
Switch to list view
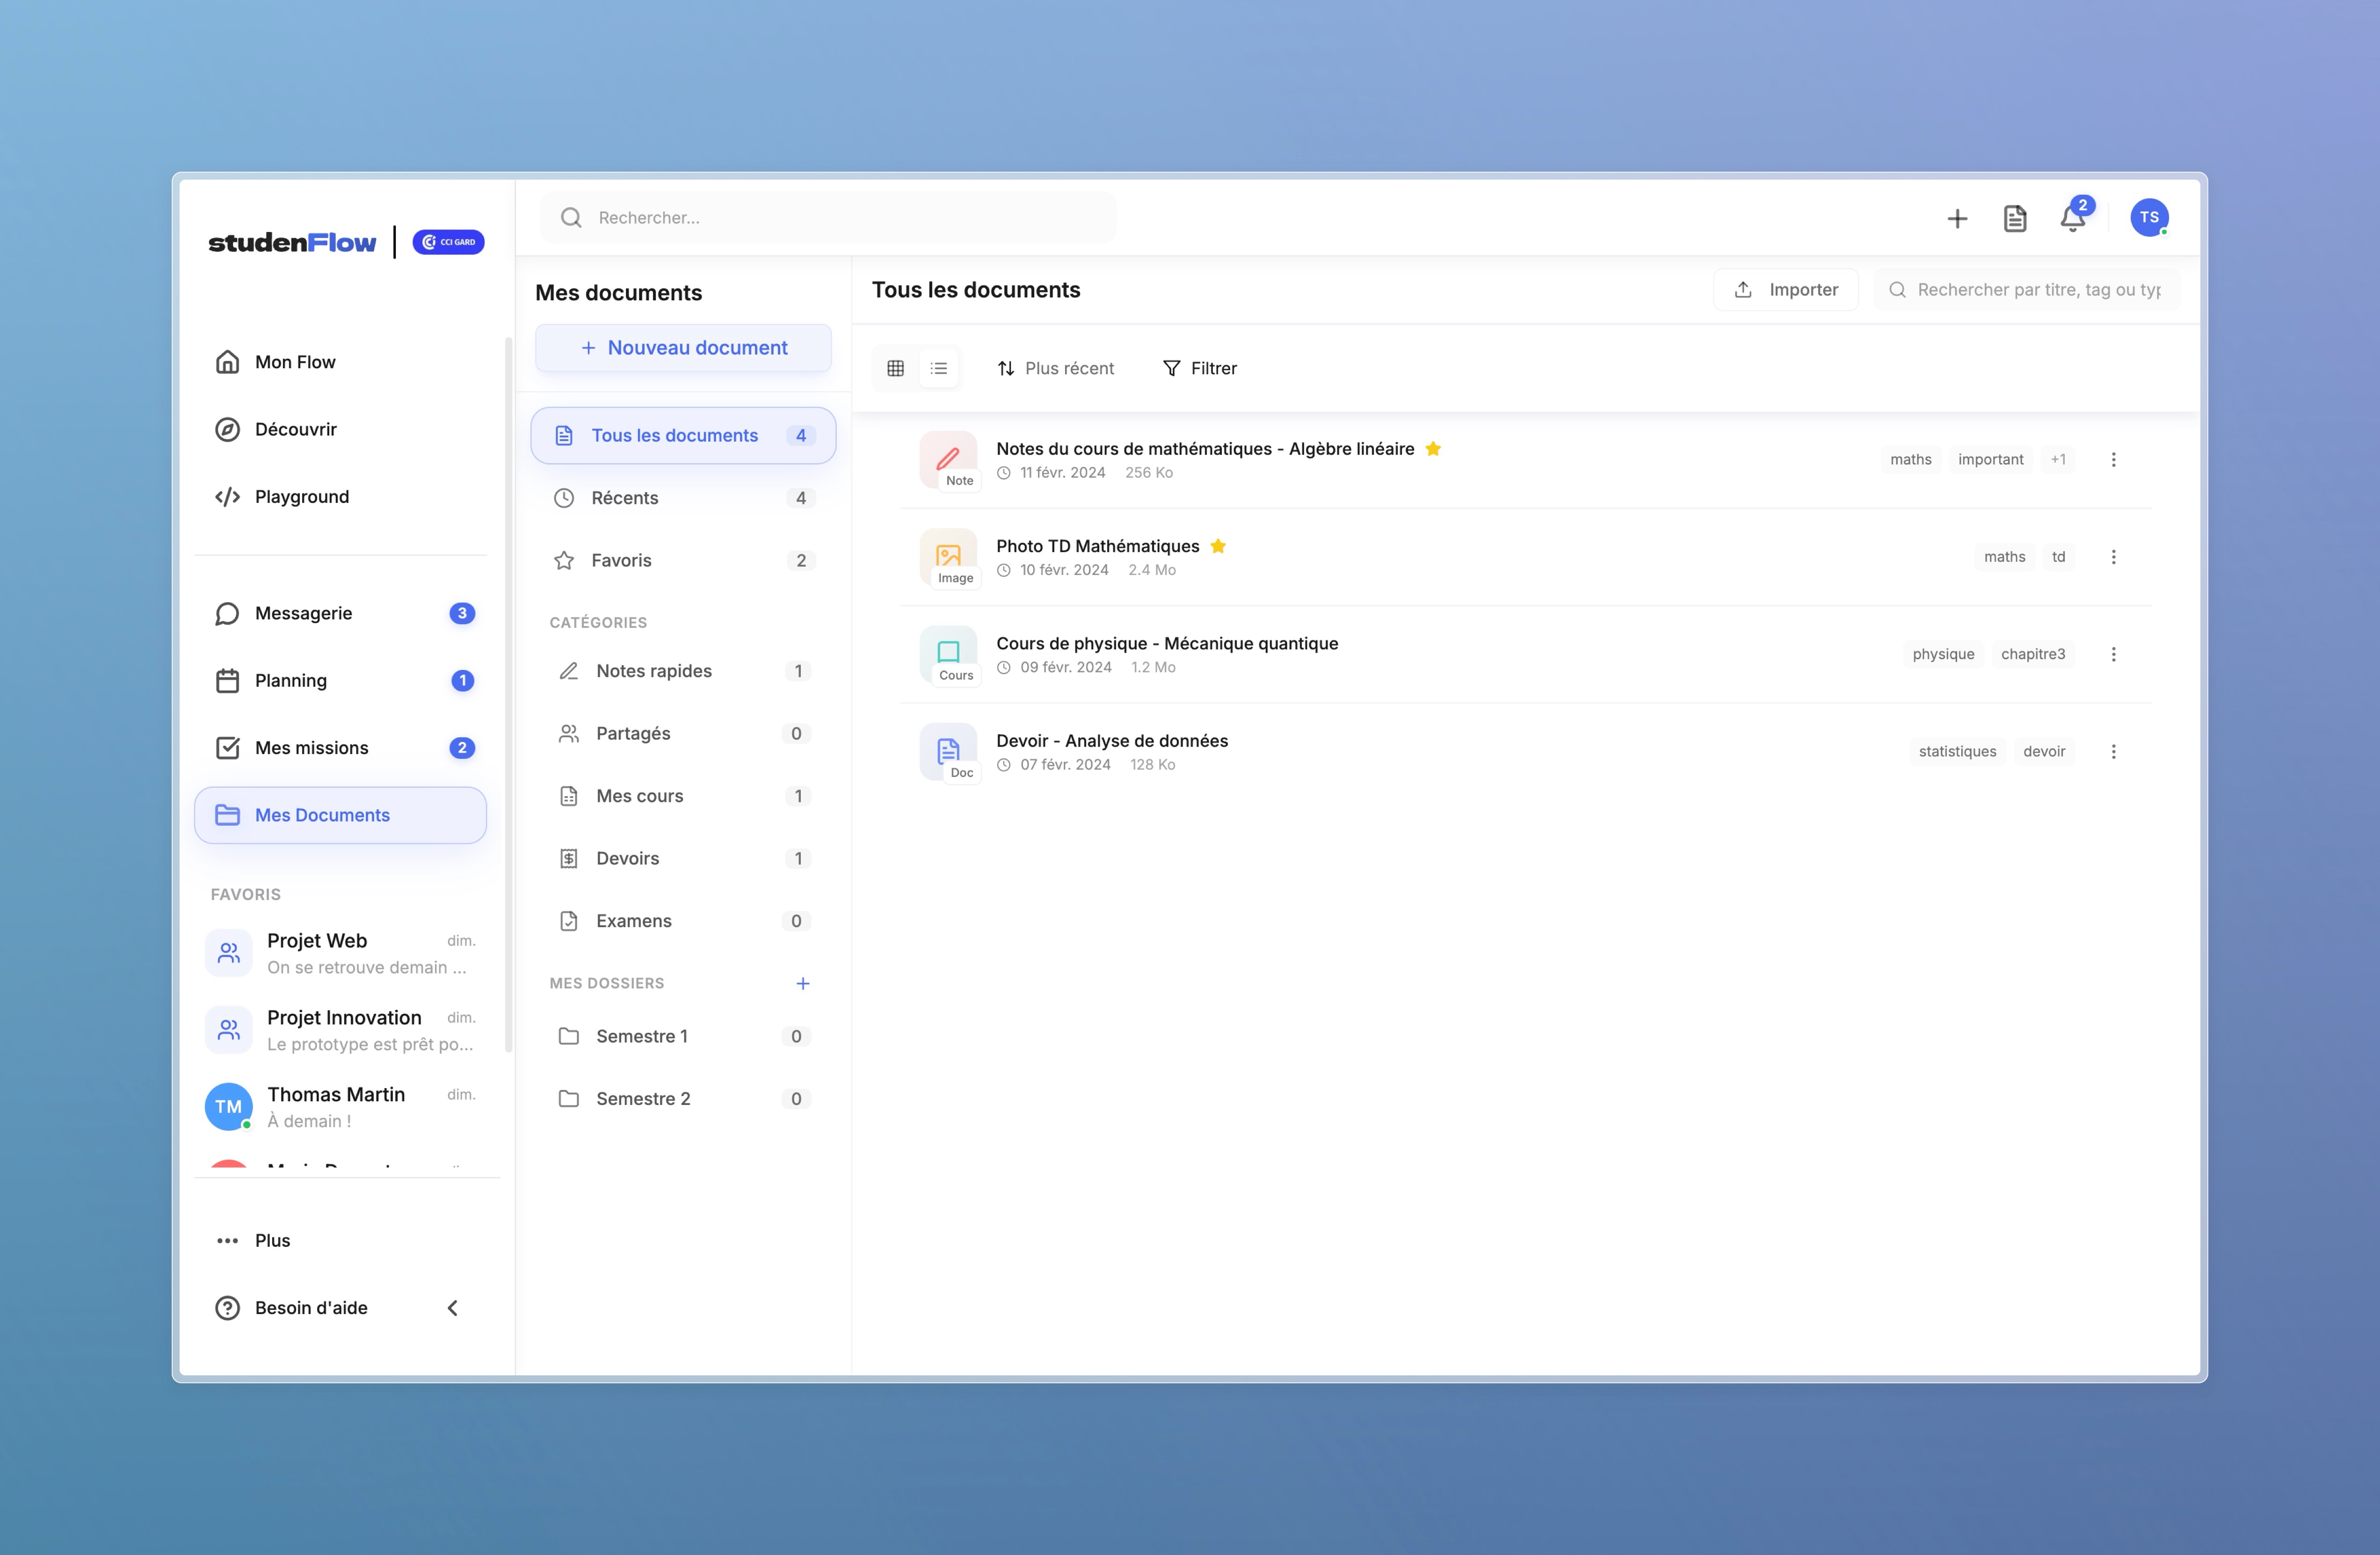pos(938,368)
